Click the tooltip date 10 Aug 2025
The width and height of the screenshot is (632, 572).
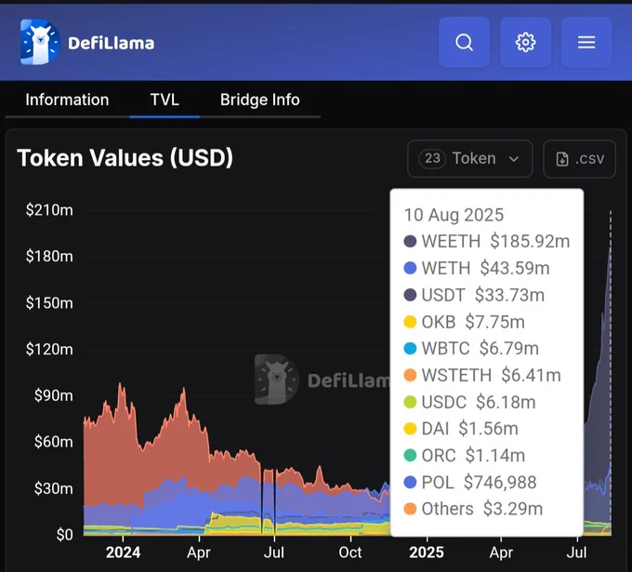(454, 215)
